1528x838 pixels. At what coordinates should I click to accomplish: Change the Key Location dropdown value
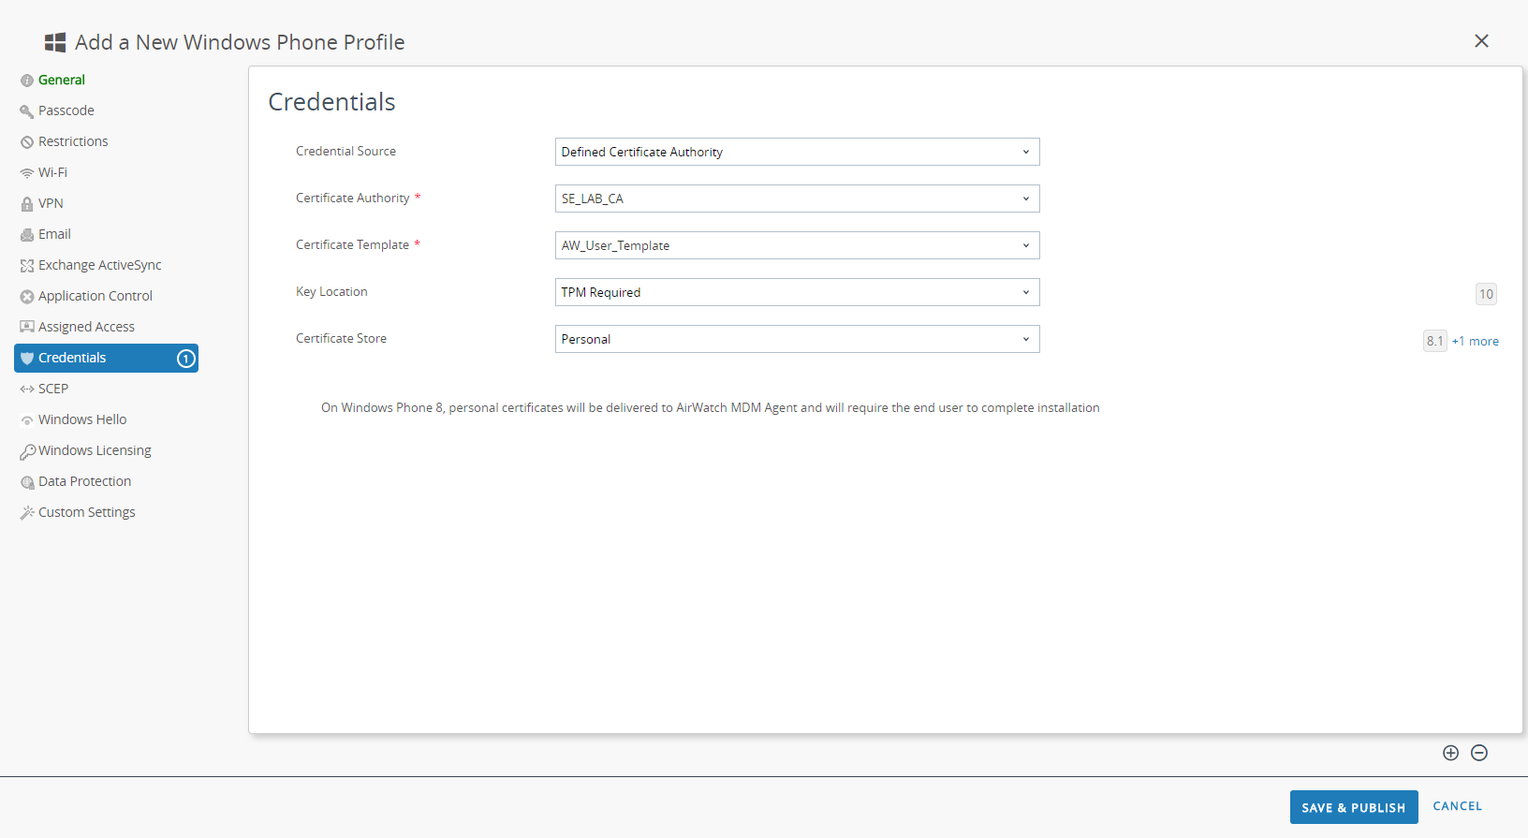(x=797, y=292)
